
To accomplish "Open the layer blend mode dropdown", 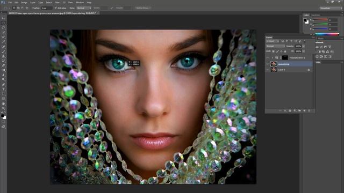I will [x=275, y=46].
